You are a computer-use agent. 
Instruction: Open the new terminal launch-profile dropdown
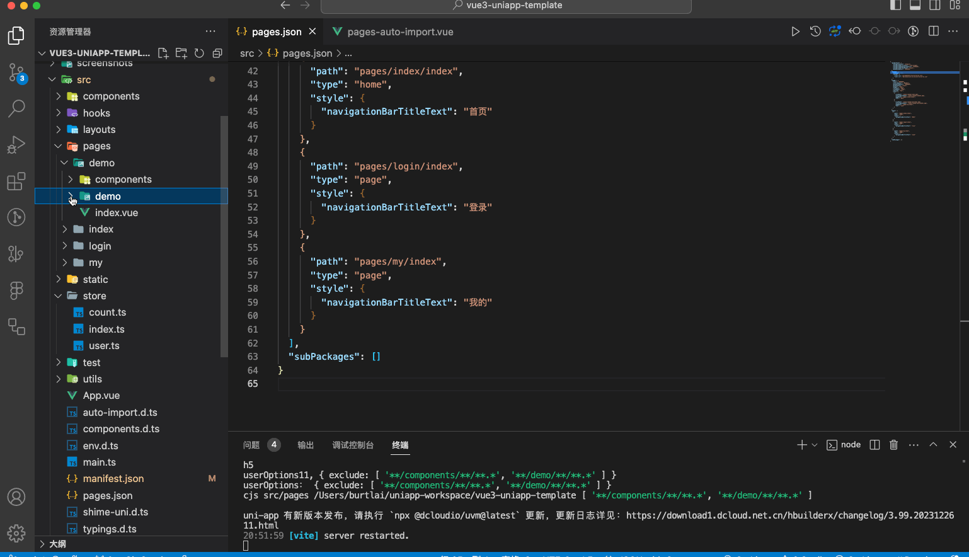(815, 445)
